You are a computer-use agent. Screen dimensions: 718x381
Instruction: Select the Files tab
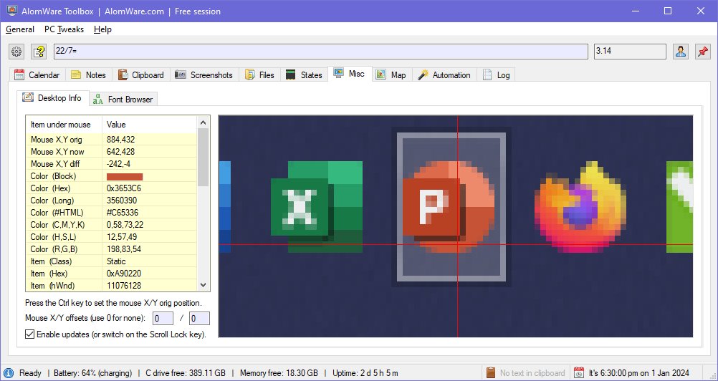click(259, 75)
